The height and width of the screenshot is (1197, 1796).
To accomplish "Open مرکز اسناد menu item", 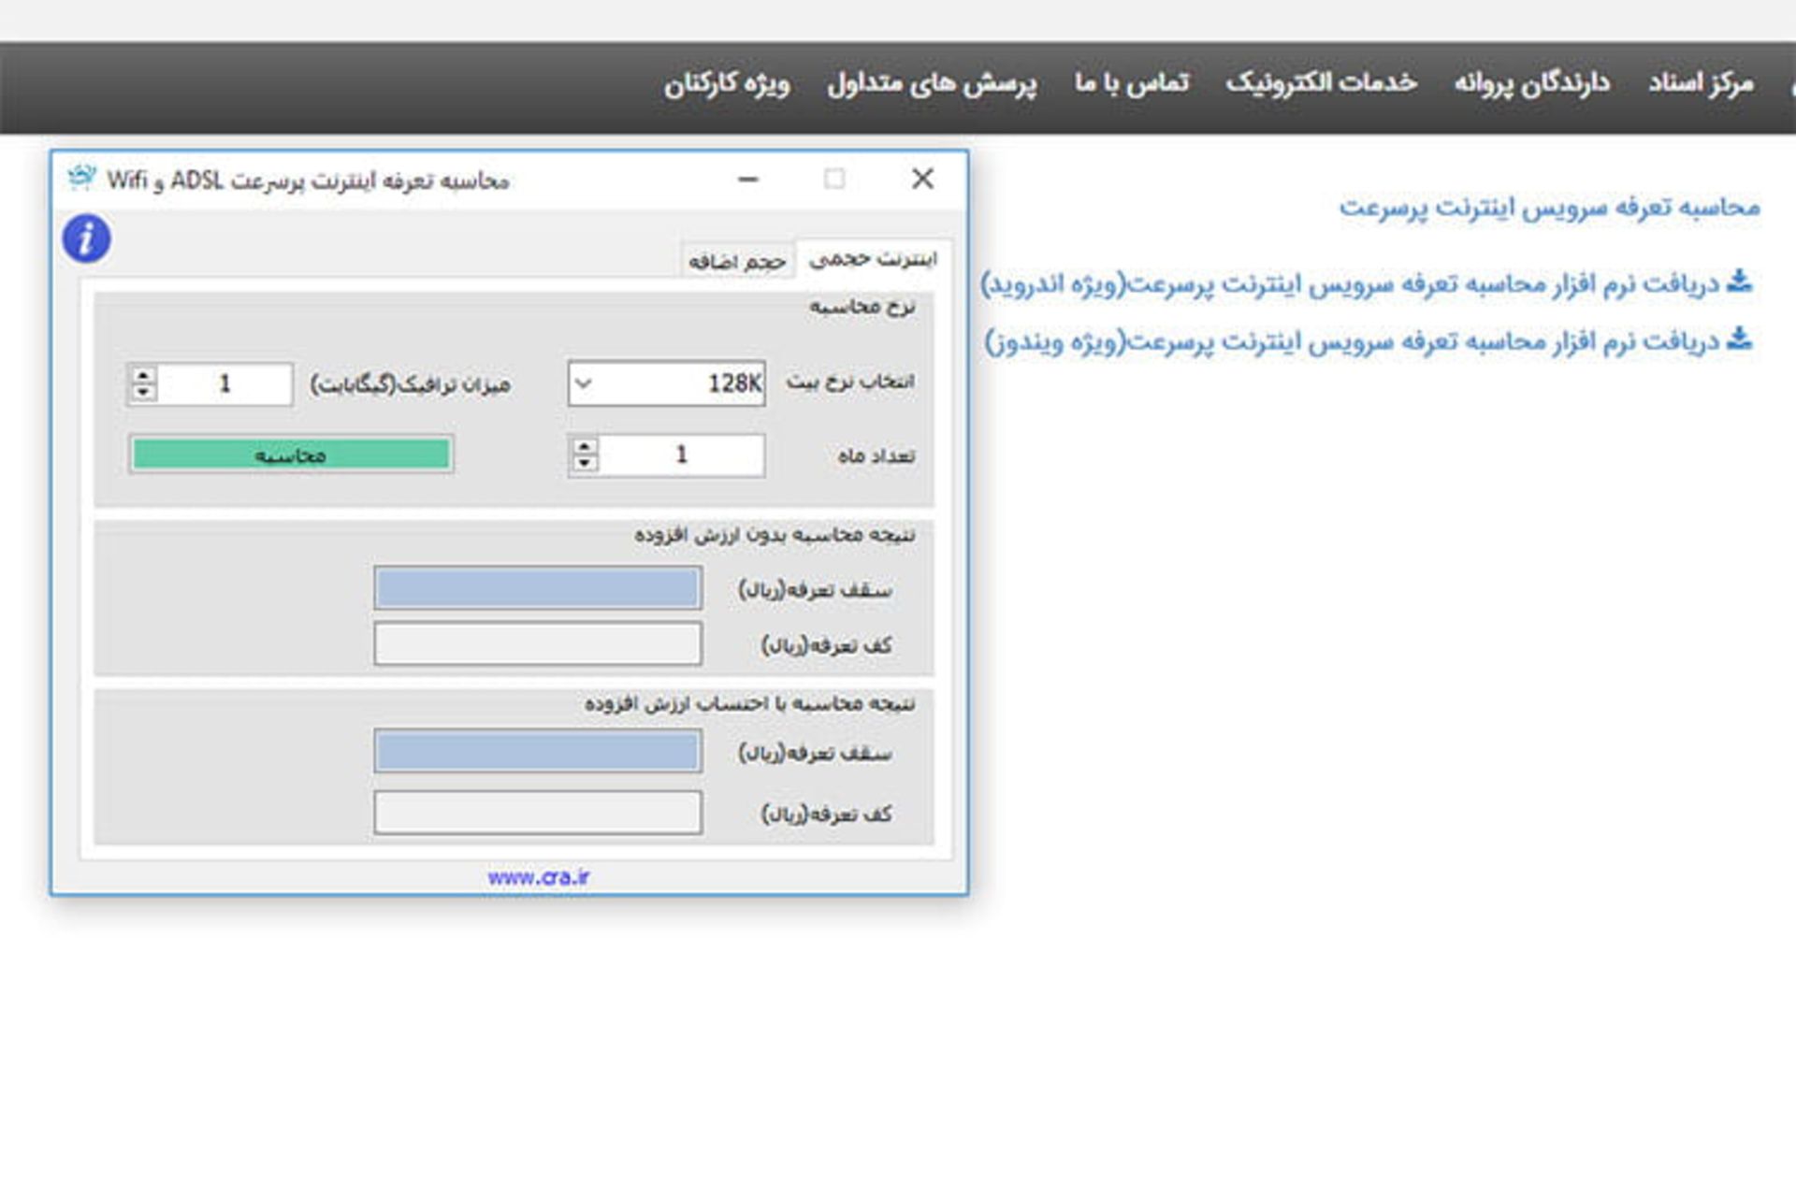I will (1701, 83).
